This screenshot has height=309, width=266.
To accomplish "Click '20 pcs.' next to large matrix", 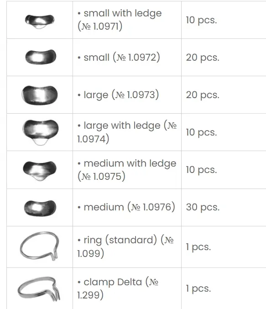I will tap(203, 95).
